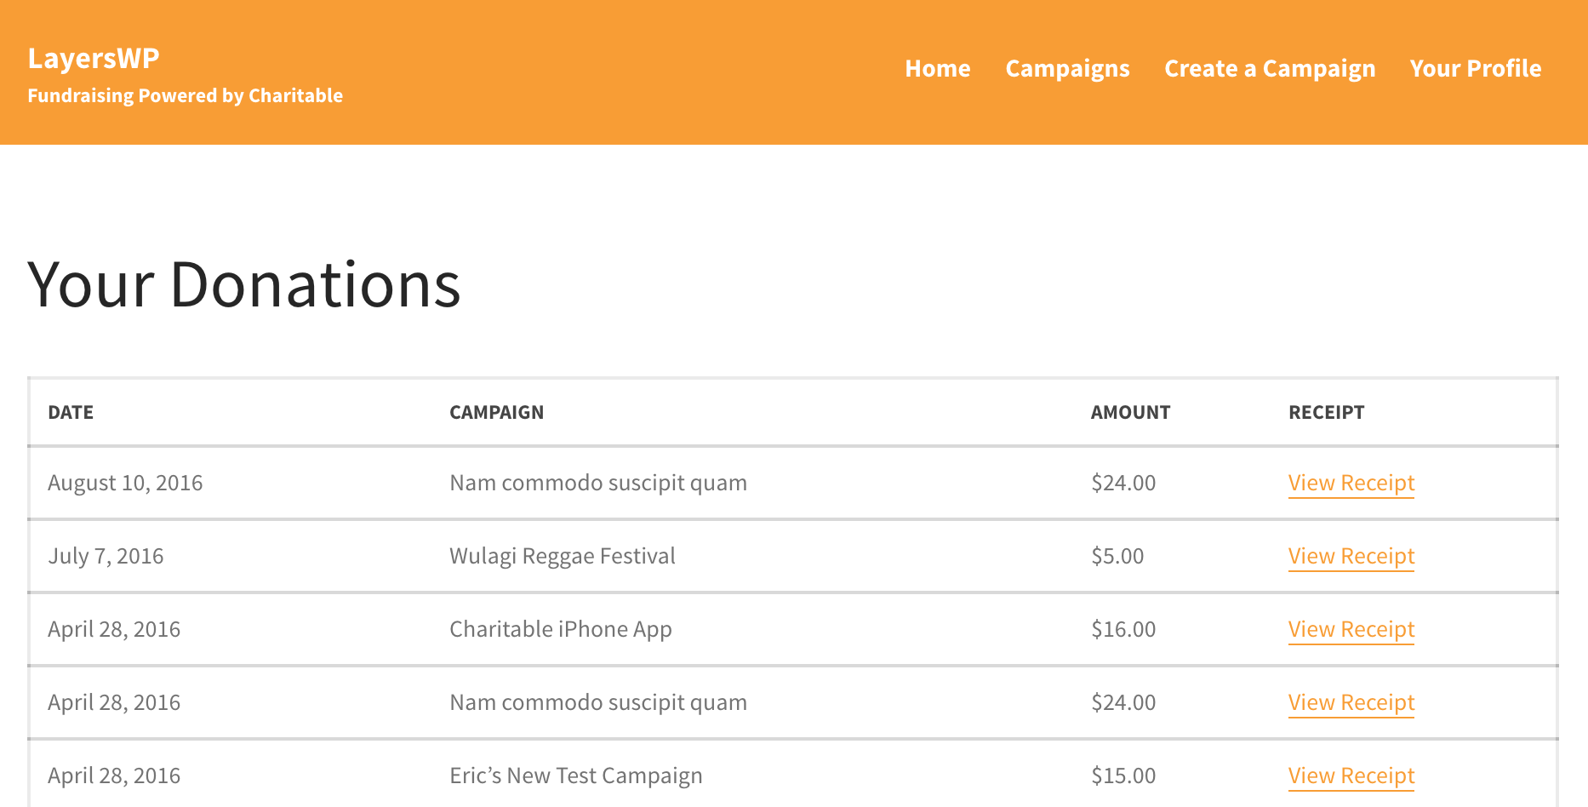
Task: View receipt for Wulagi Reggae Festival donation
Action: pyautogui.click(x=1351, y=556)
